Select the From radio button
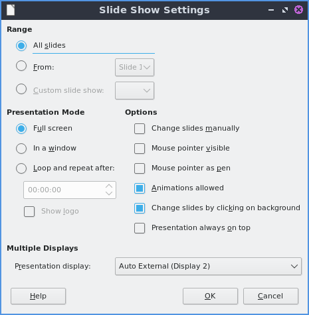The width and height of the screenshot is (309, 315). click(21, 66)
